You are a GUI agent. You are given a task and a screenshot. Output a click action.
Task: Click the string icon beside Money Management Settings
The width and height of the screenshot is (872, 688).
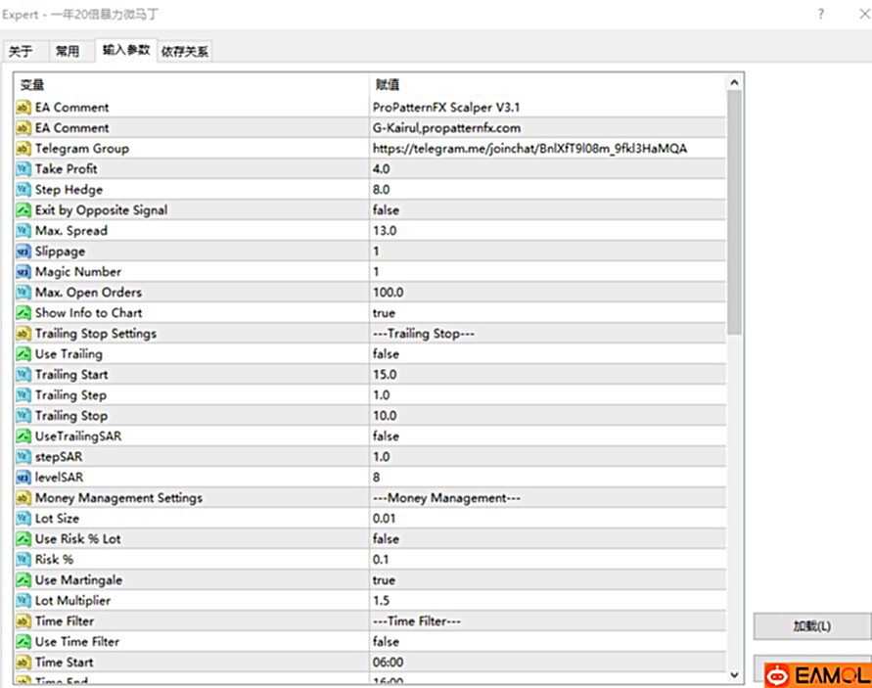23,498
